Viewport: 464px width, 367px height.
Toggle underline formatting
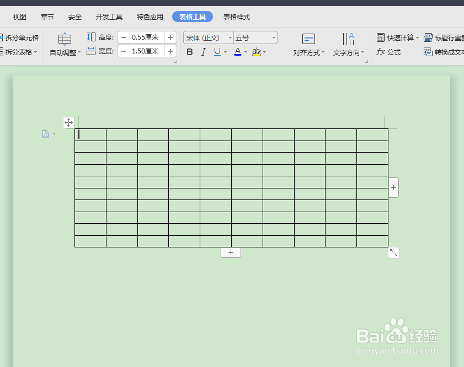[x=217, y=51]
